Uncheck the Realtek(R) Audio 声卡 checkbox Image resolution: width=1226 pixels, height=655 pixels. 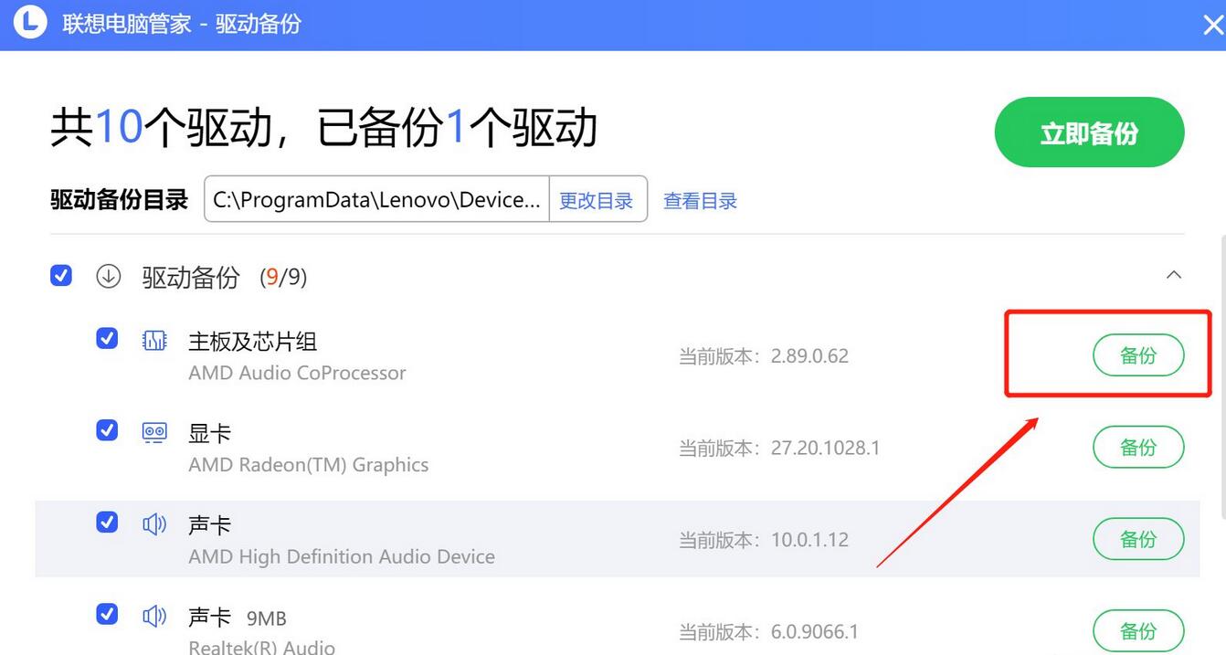pos(107,613)
